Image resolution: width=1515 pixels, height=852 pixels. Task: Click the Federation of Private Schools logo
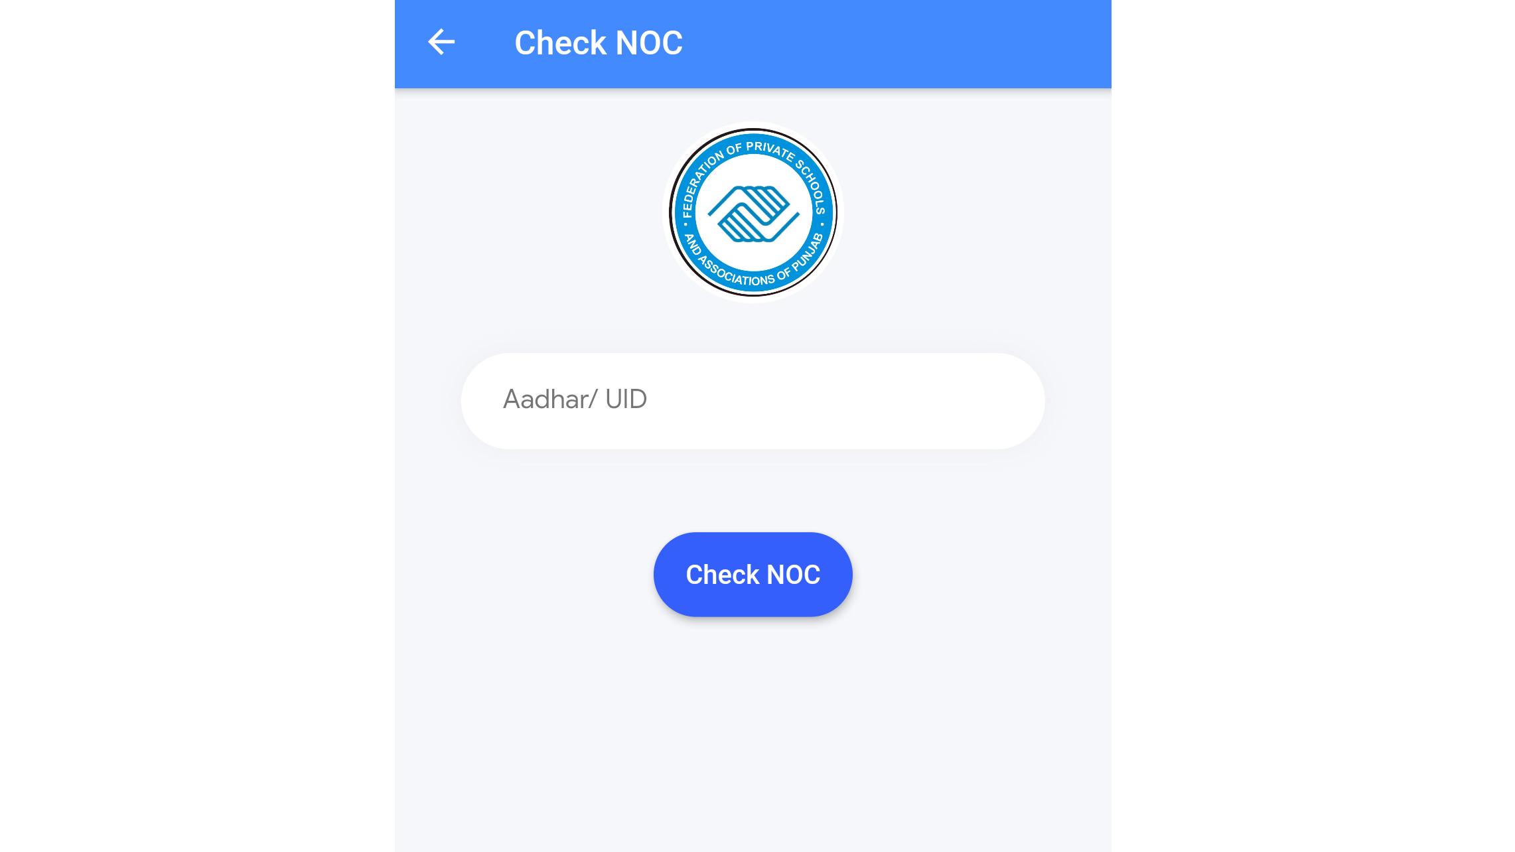[753, 212]
